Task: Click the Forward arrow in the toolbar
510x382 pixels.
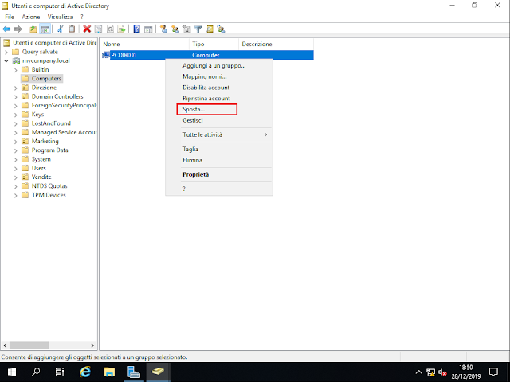Action: pos(18,29)
